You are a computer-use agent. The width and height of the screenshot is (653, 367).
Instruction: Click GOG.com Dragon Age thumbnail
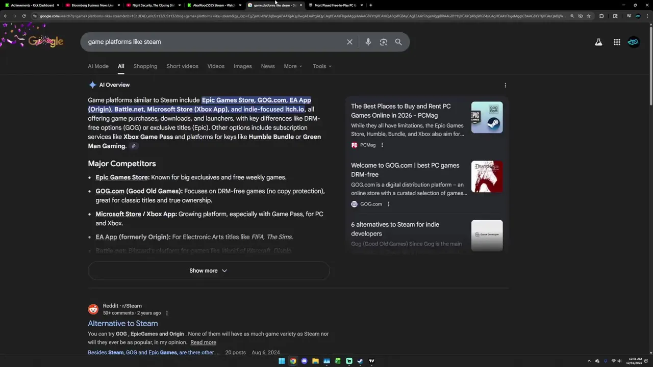click(487, 176)
